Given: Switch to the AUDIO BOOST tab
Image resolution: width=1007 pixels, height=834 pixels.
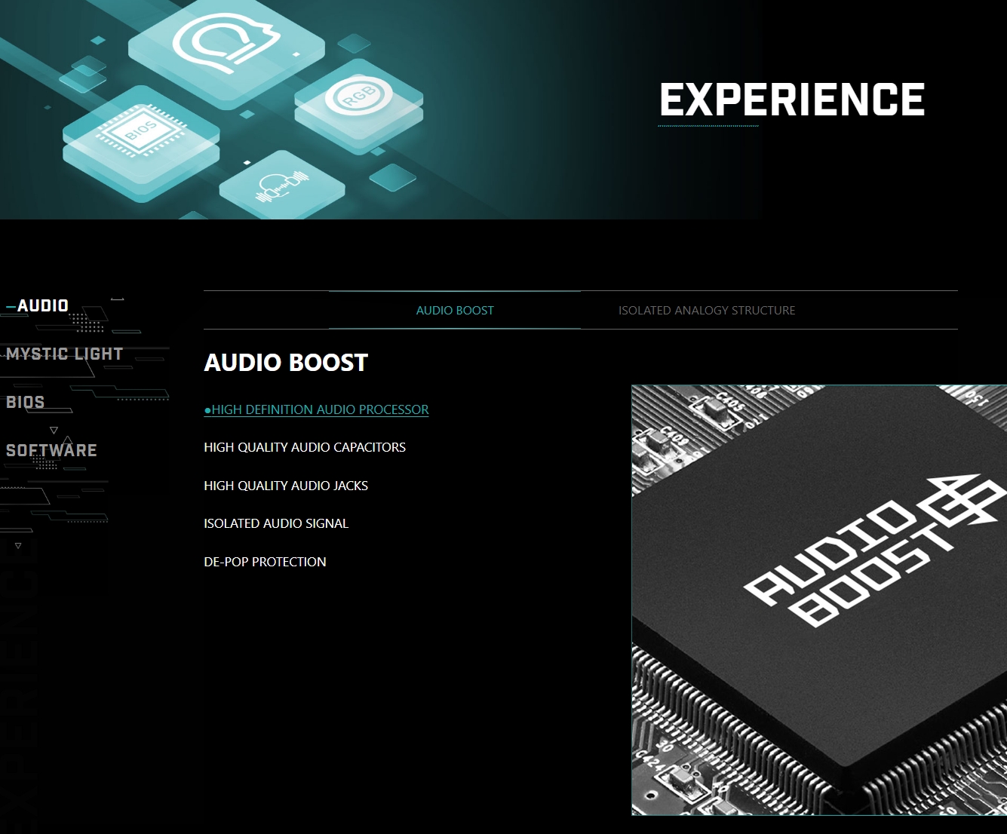Looking at the screenshot, I should pyautogui.click(x=455, y=310).
